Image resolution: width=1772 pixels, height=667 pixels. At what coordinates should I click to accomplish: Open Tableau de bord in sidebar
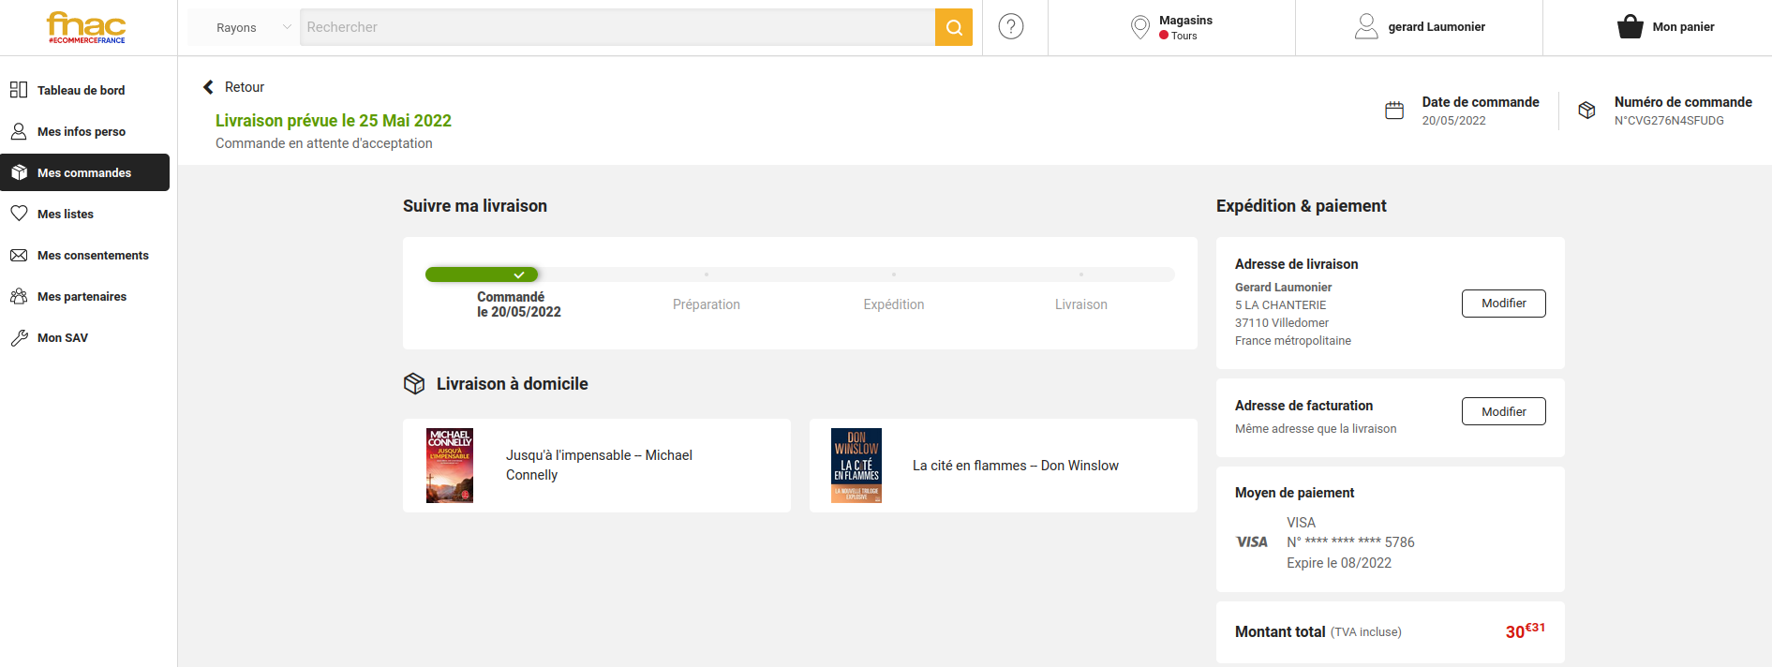click(81, 91)
